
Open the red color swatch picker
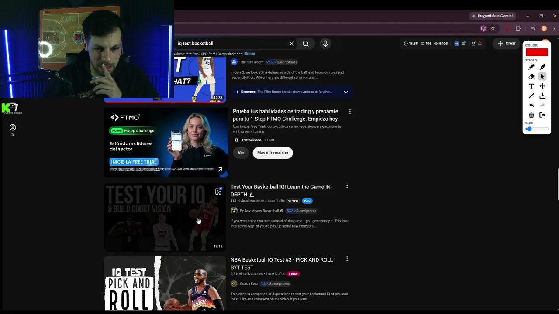(x=537, y=52)
